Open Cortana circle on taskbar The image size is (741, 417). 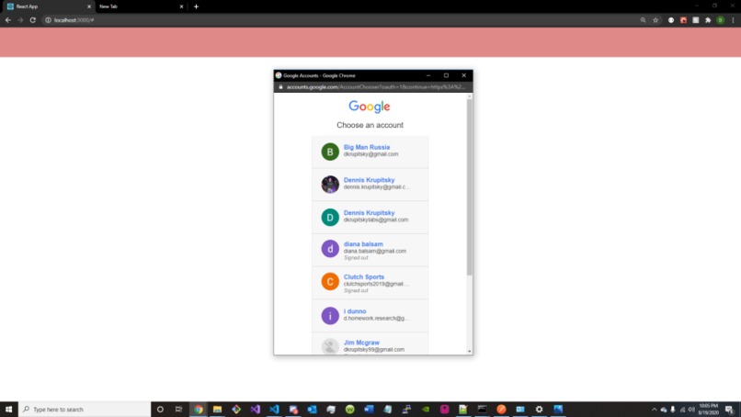(x=160, y=409)
